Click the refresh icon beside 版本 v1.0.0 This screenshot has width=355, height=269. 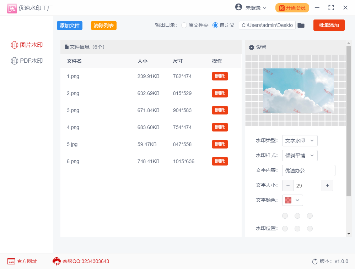pos(314,262)
